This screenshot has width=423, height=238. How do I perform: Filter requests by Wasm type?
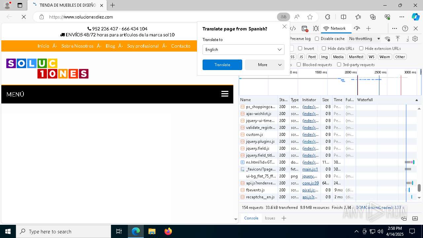385,57
